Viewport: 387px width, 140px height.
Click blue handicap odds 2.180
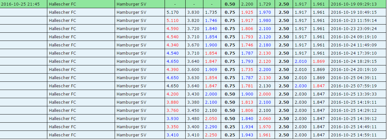(x=265, y=45)
